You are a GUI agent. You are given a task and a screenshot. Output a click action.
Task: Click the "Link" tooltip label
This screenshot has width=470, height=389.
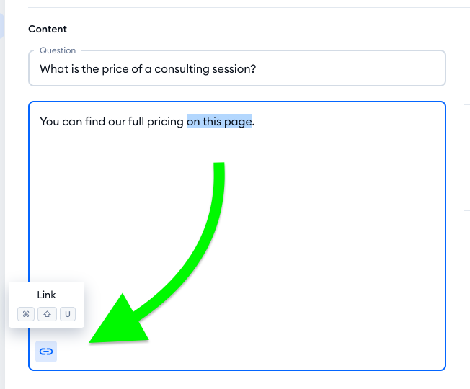46,295
